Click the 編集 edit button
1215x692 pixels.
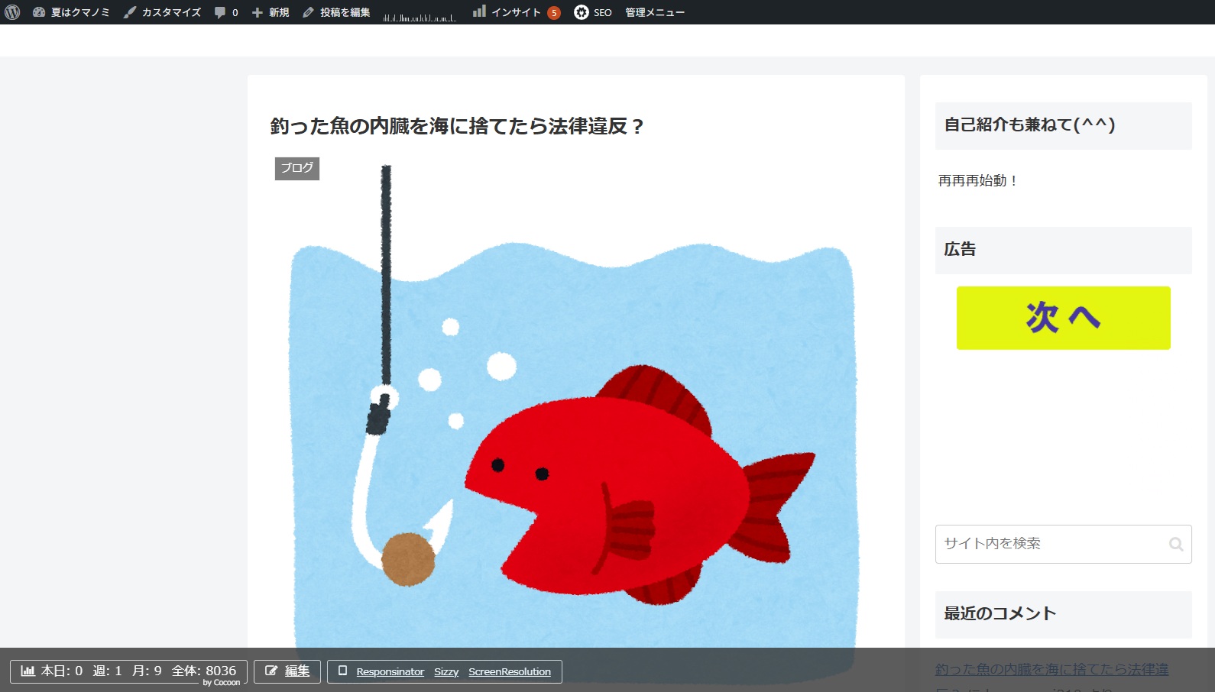click(x=287, y=671)
